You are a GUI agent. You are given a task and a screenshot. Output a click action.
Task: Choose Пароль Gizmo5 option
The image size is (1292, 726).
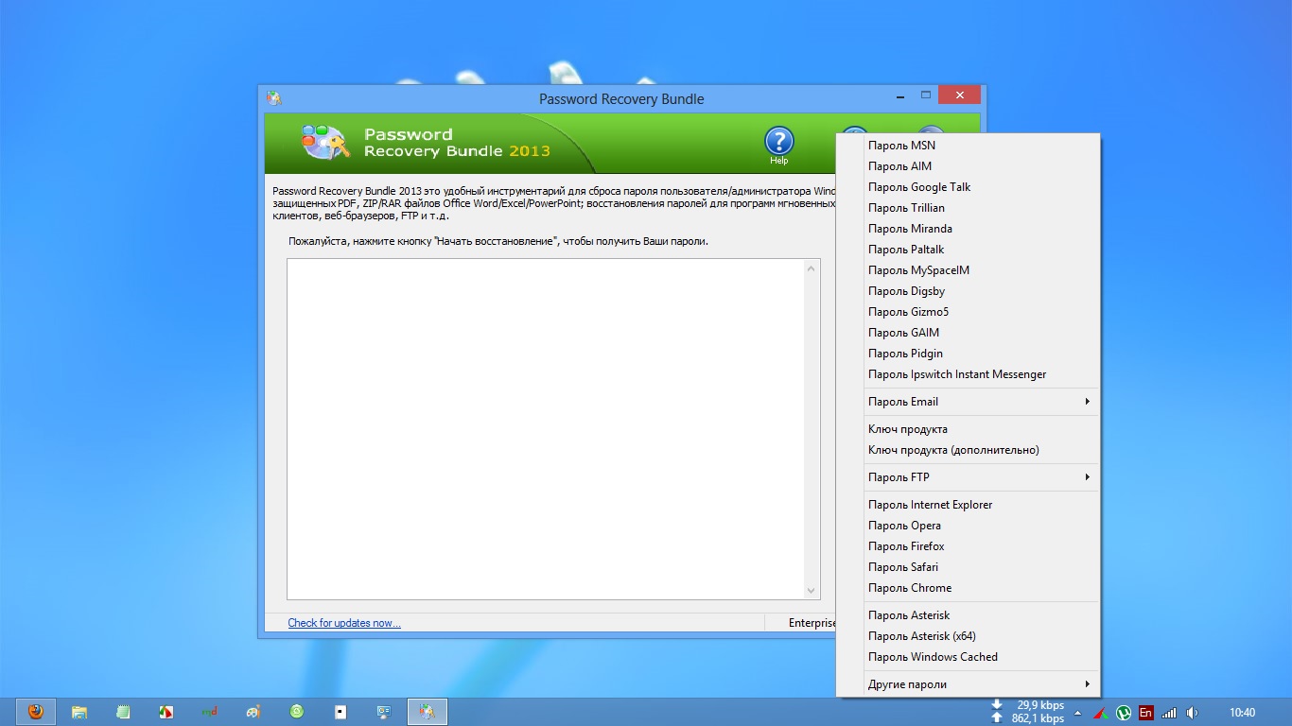(969, 312)
